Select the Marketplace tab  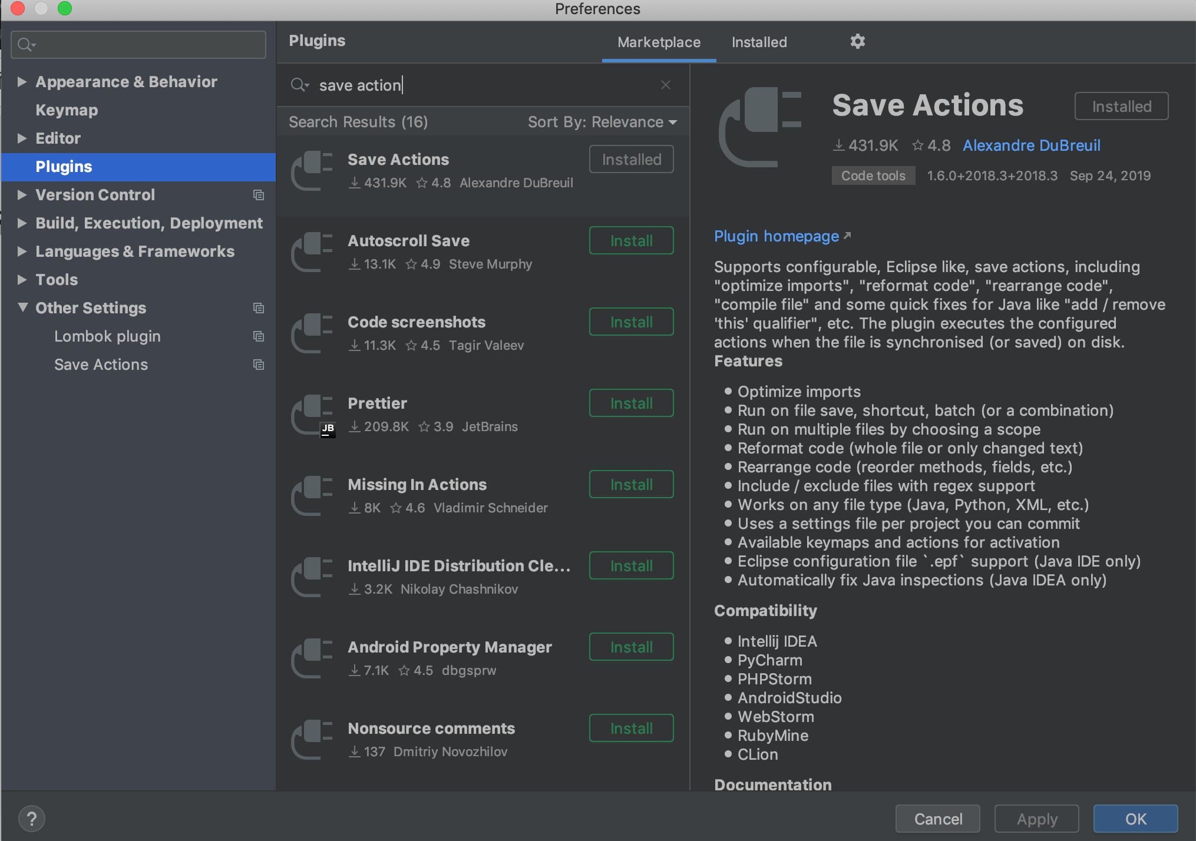(658, 42)
